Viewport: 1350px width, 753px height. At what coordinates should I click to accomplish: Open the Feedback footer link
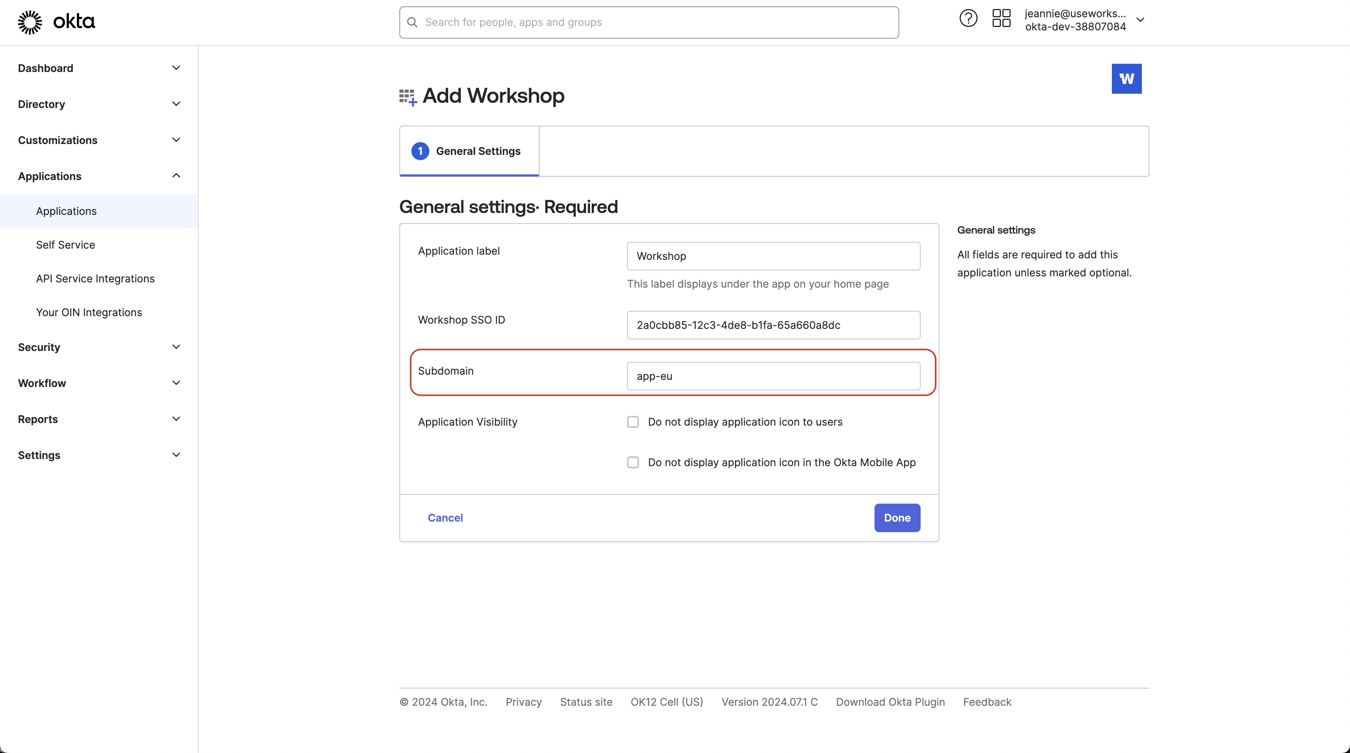pos(987,702)
